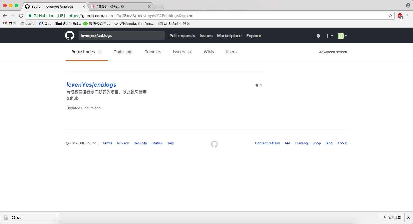Close the 番茄土豆 tab
This screenshot has height=224, width=413.
point(149,6)
